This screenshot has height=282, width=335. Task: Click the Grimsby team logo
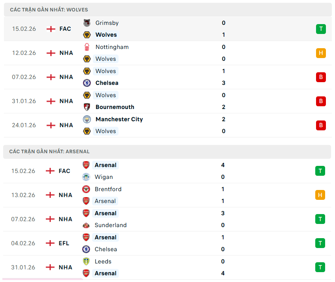pos(87,23)
